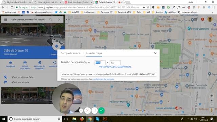Zoom out the map with minus button
The width and height of the screenshot is (217, 122).
211,105
